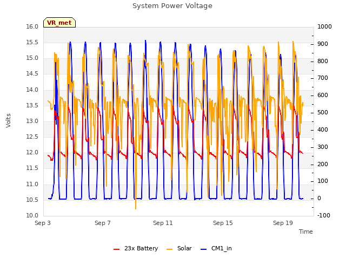The image size is (346, 259).
Task: Click the Sep 3 x-axis tick label
Action: (x=43, y=223)
